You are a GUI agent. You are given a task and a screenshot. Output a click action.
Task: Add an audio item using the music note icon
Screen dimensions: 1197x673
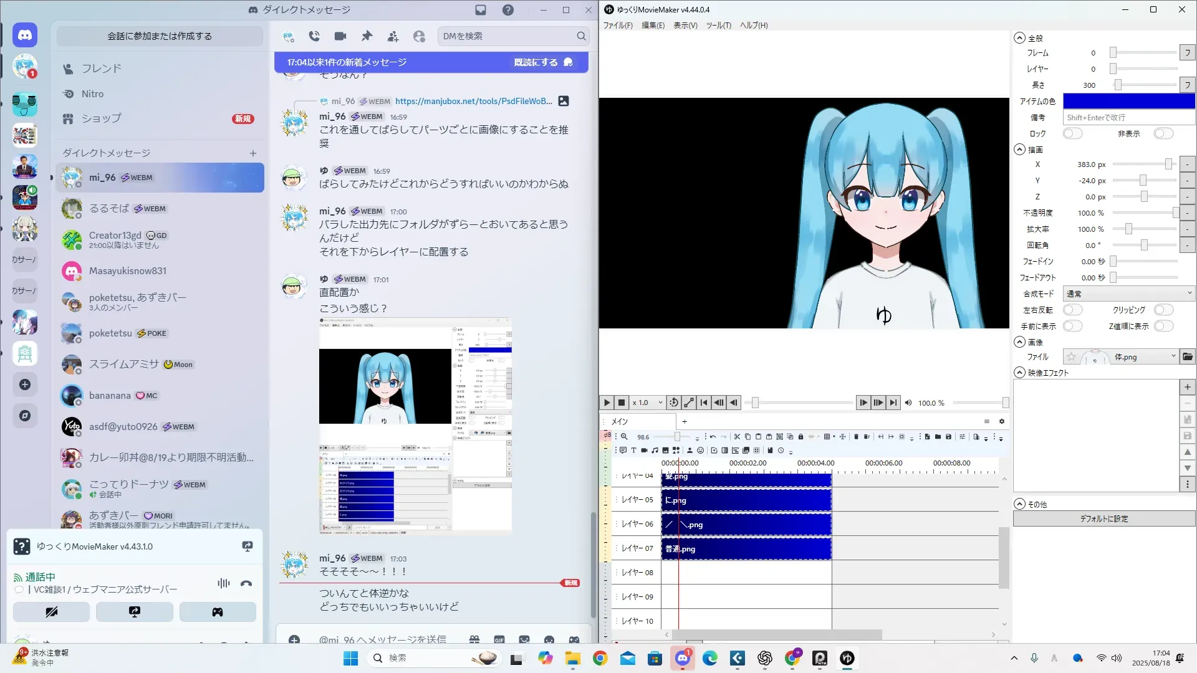(x=655, y=450)
